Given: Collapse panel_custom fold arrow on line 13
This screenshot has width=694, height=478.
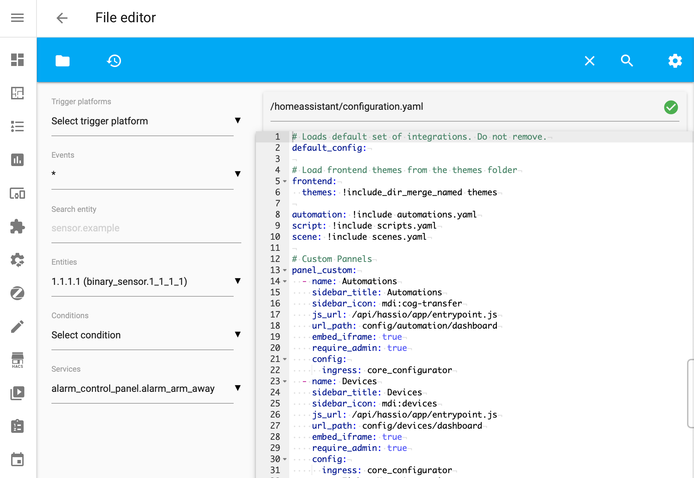Looking at the screenshot, I should [x=285, y=270].
